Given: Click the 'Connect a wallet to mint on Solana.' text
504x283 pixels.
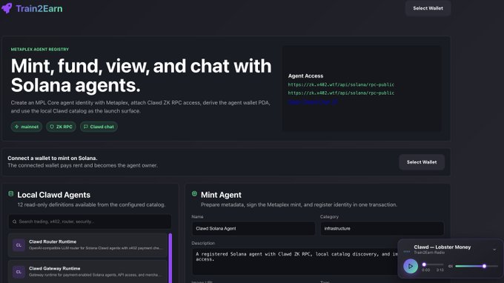Looking at the screenshot, I should (x=53, y=158).
